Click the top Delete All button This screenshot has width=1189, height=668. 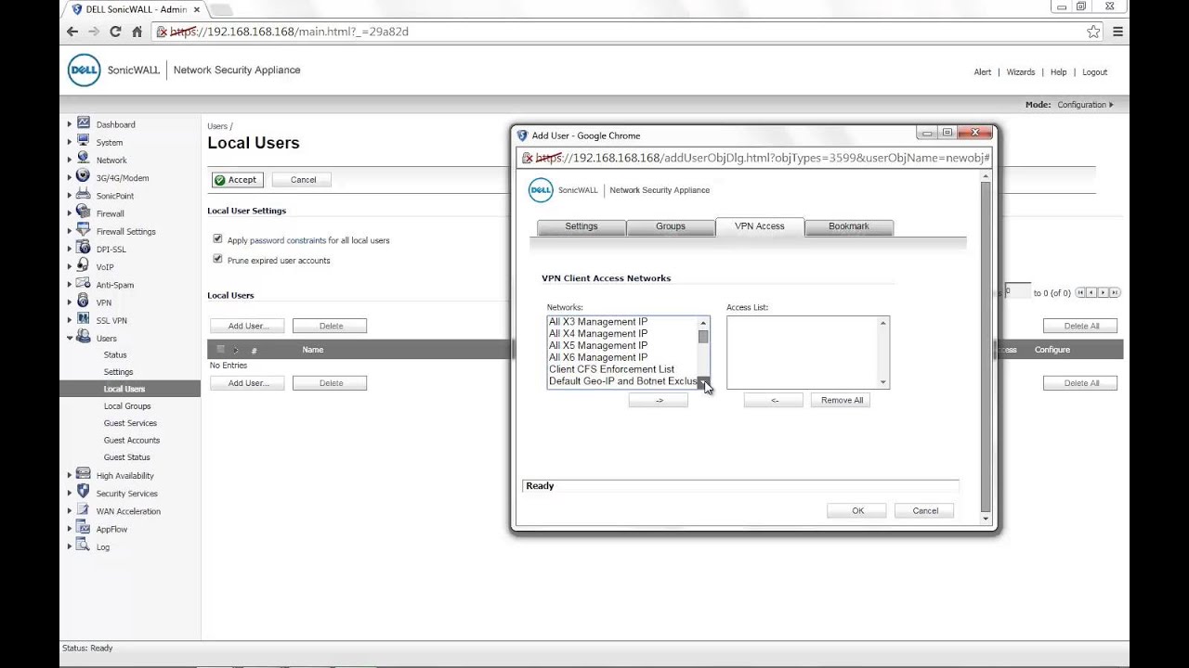pyautogui.click(x=1080, y=326)
